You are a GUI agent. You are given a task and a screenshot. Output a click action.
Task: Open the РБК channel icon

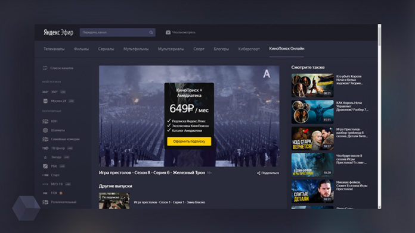(x=45, y=166)
